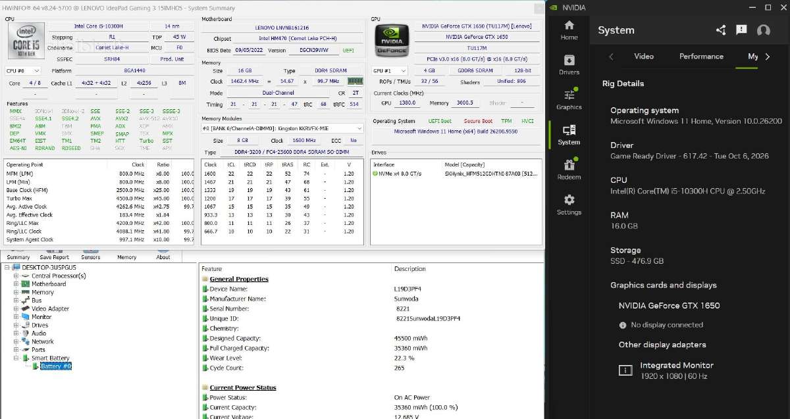The height and width of the screenshot is (419, 790).
Task: Click the Integrated Monitor display icon
Action: click(x=625, y=370)
